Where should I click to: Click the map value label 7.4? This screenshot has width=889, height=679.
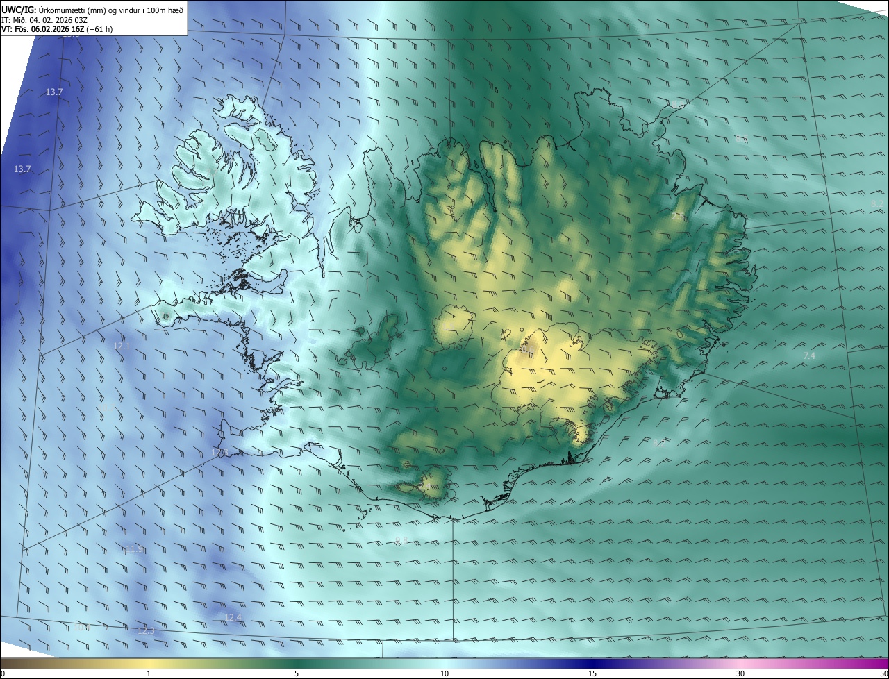tap(809, 355)
